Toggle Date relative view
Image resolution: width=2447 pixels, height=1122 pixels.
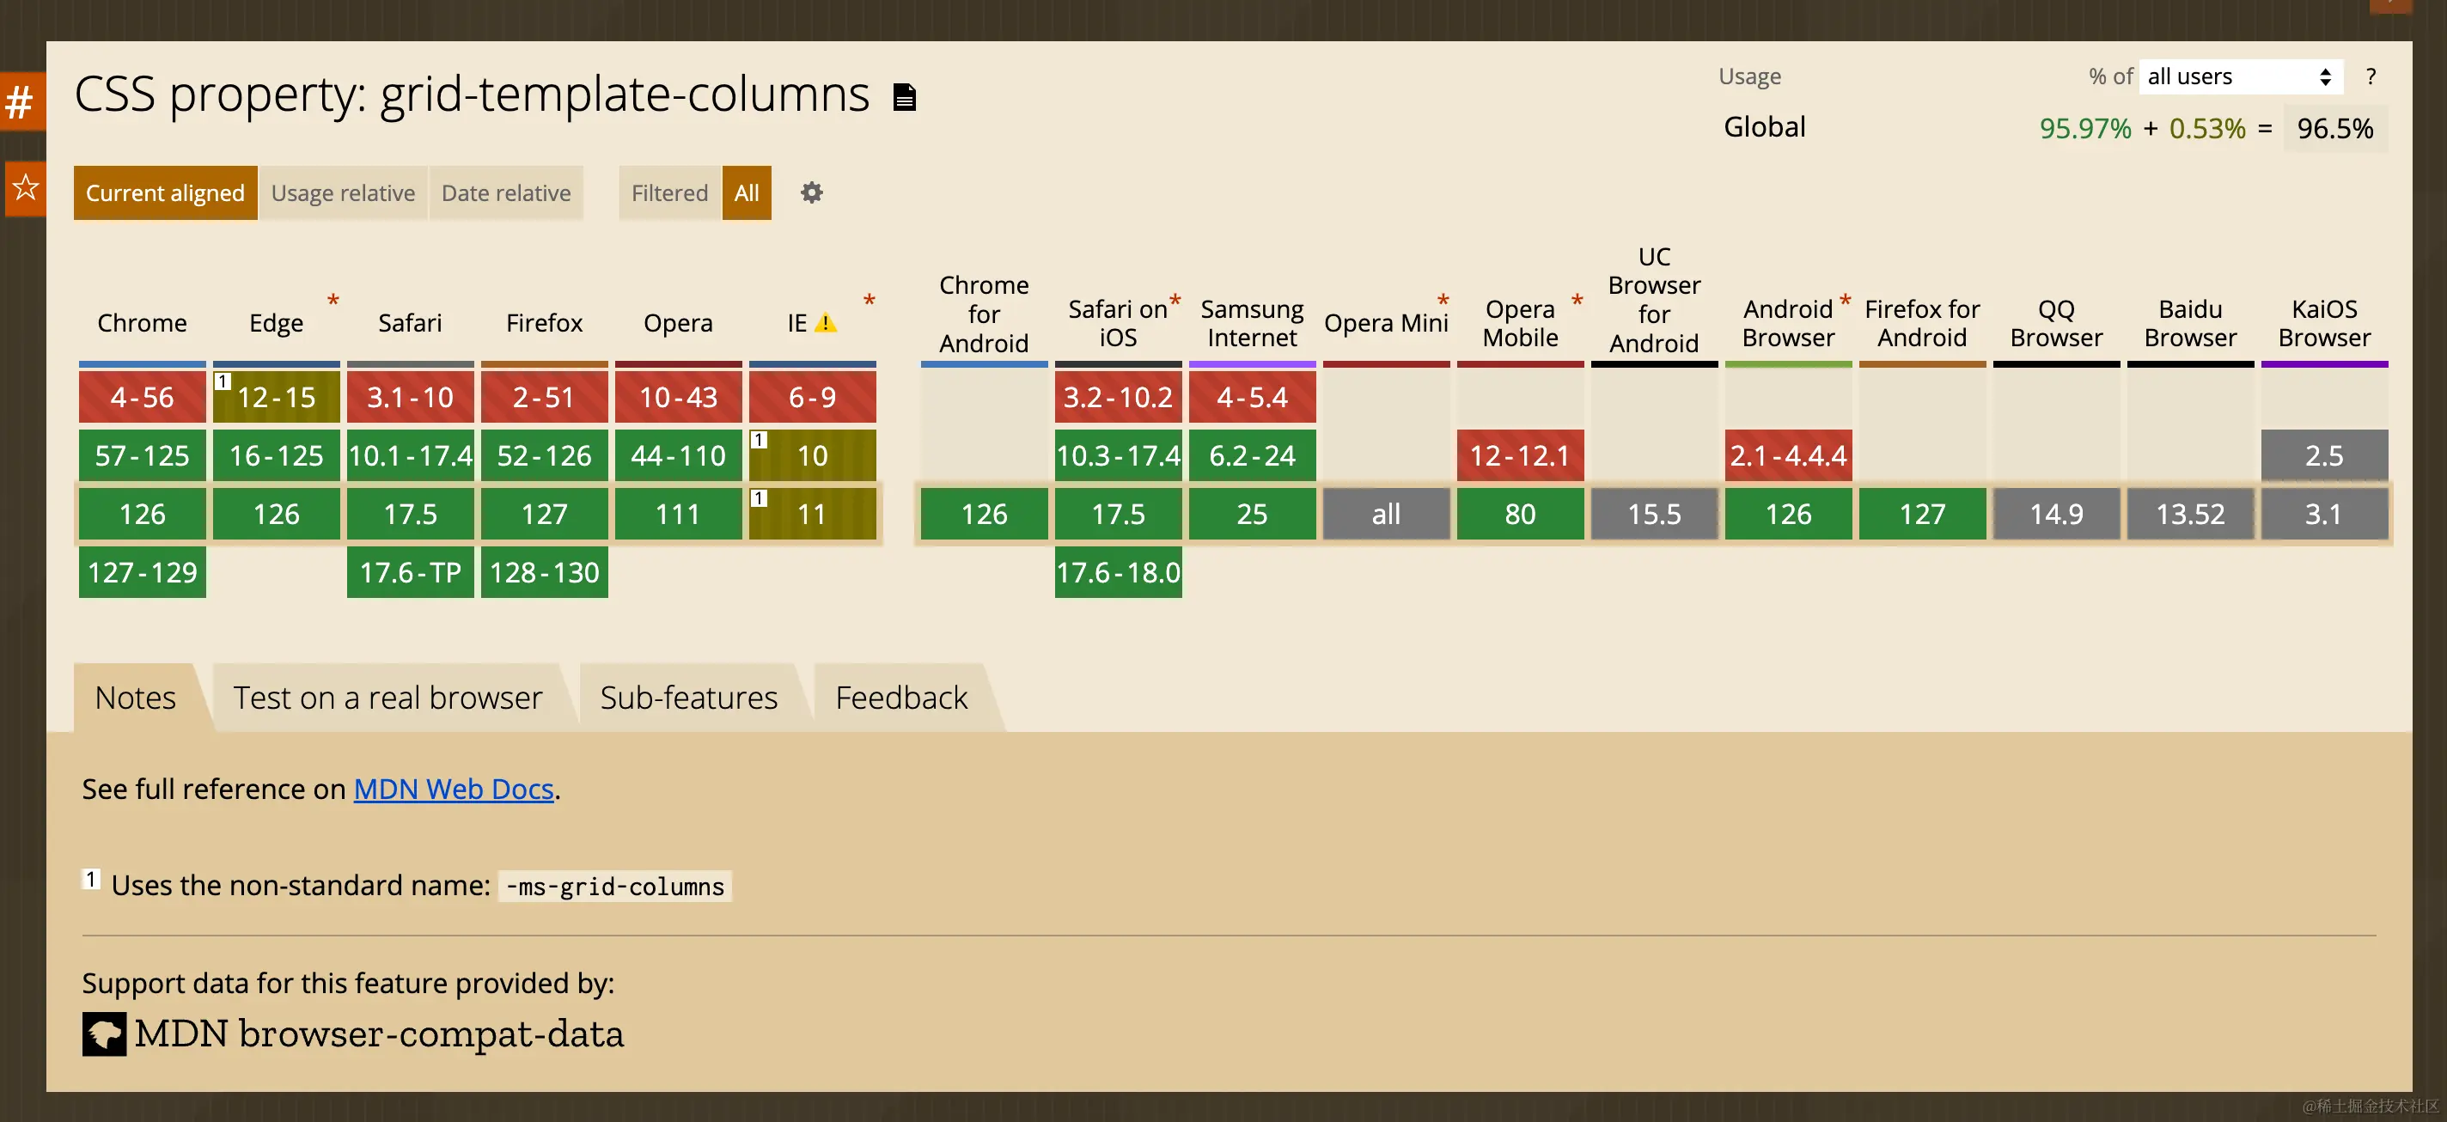(x=505, y=192)
